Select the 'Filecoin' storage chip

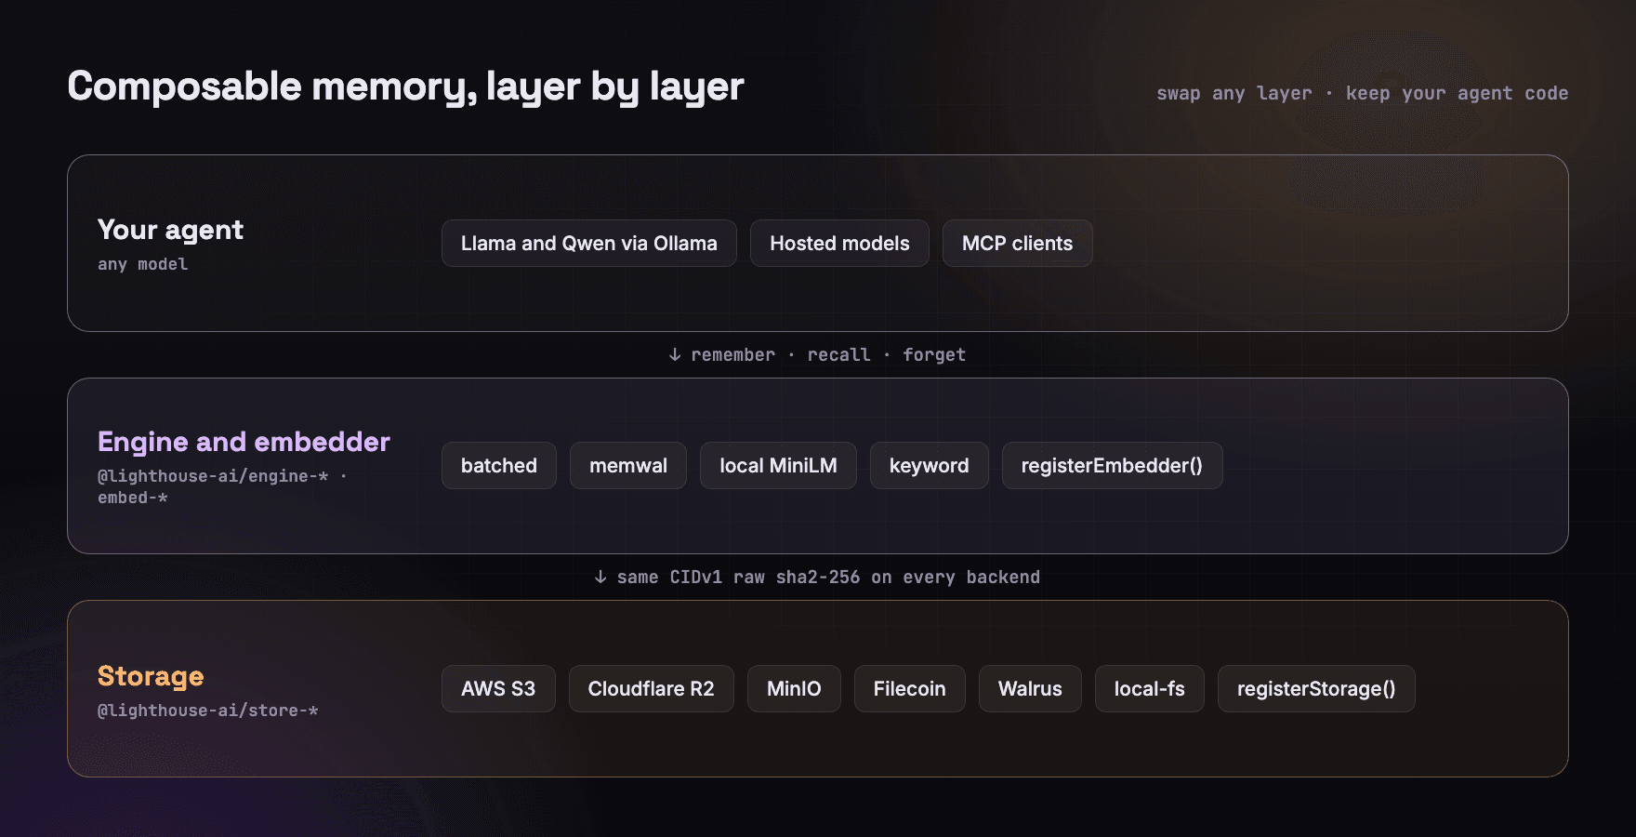(909, 689)
